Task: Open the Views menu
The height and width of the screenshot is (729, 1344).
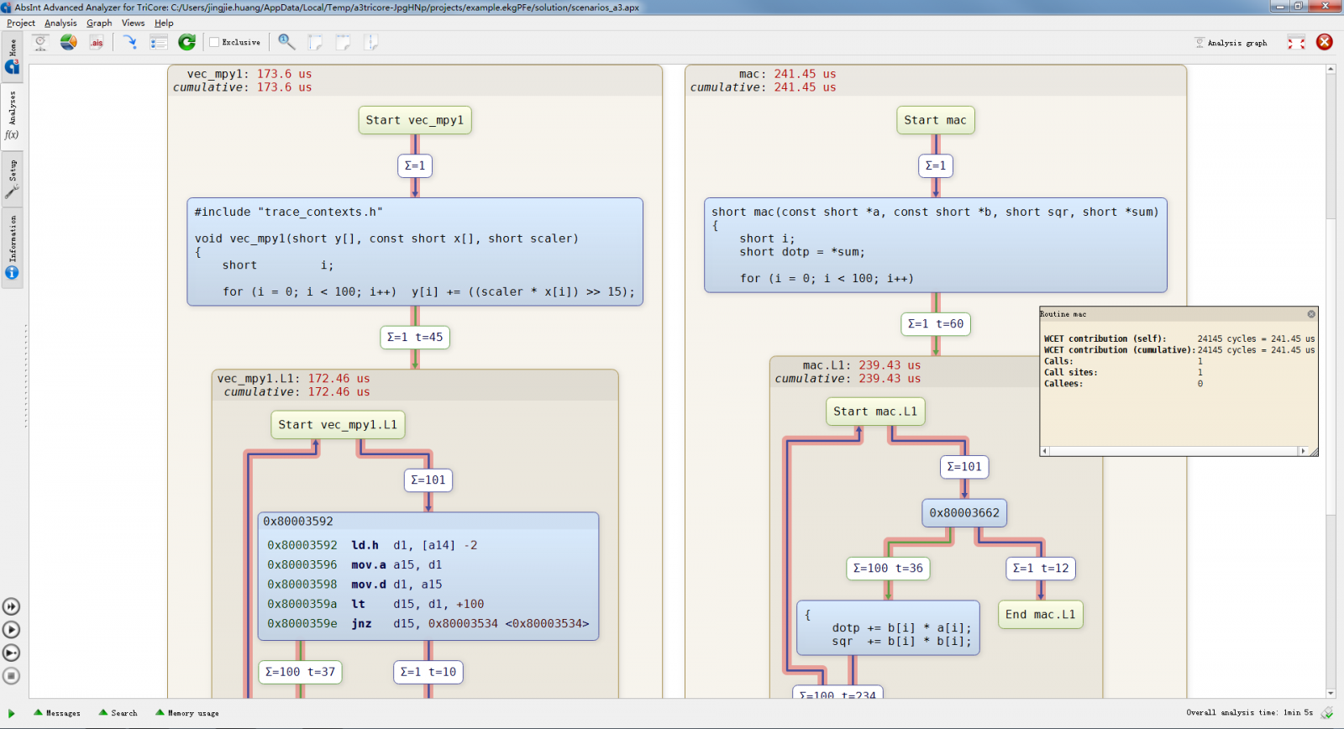Action: pos(133,23)
